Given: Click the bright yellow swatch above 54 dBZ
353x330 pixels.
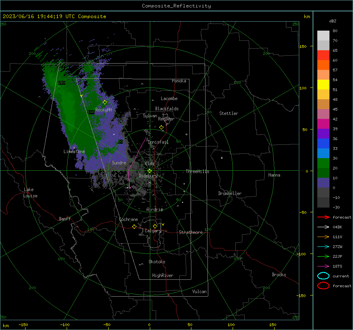Looking at the screenshot, I should pyautogui.click(x=323, y=84).
